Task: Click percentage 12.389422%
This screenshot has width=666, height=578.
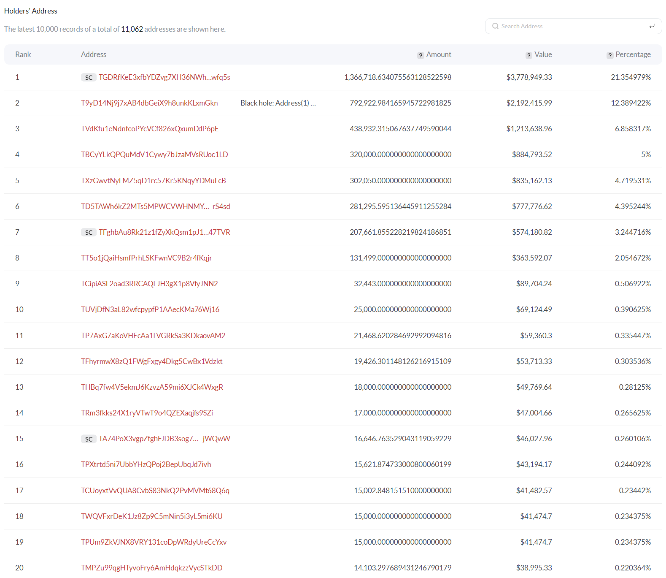Action: (631, 103)
